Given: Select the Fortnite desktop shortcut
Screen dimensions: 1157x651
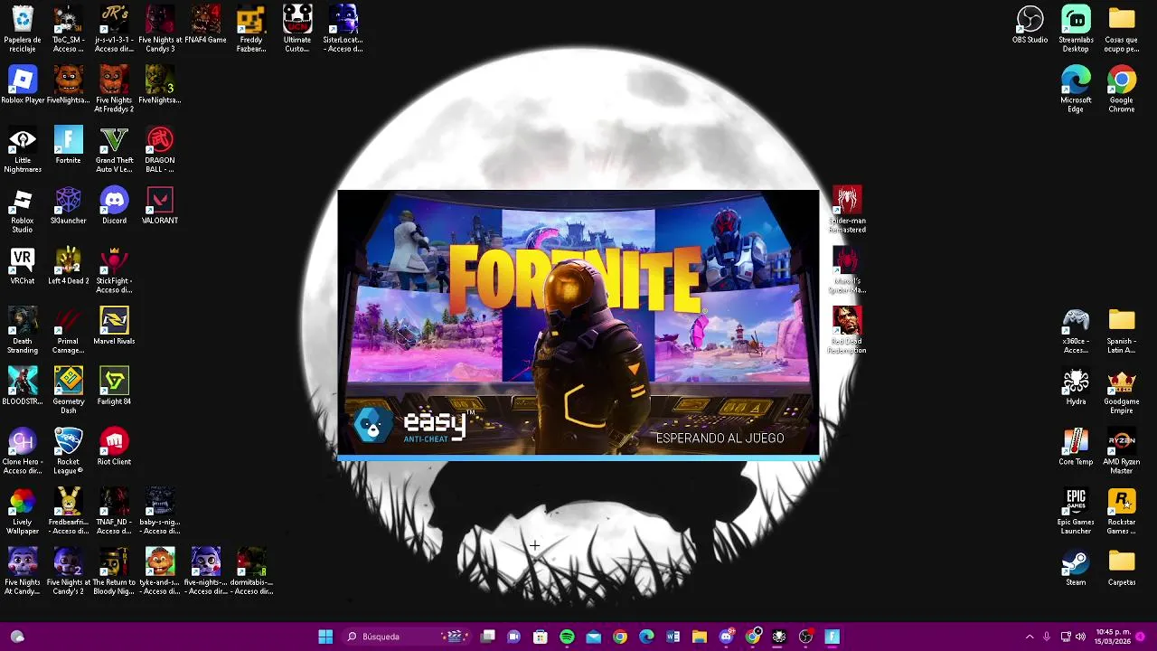Looking at the screenshot, I should [68, 146].
